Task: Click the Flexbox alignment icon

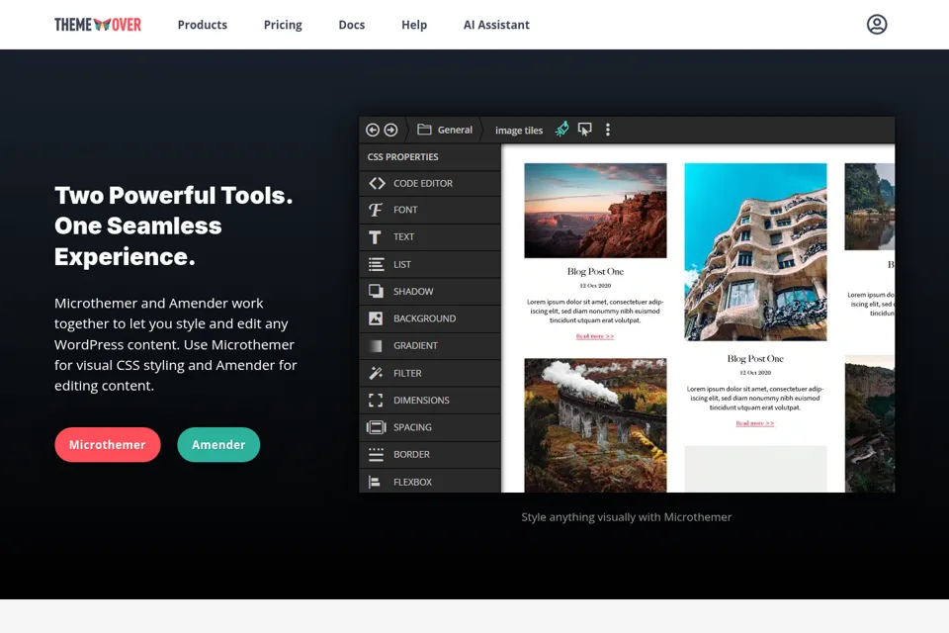Action: click(375, 482)
